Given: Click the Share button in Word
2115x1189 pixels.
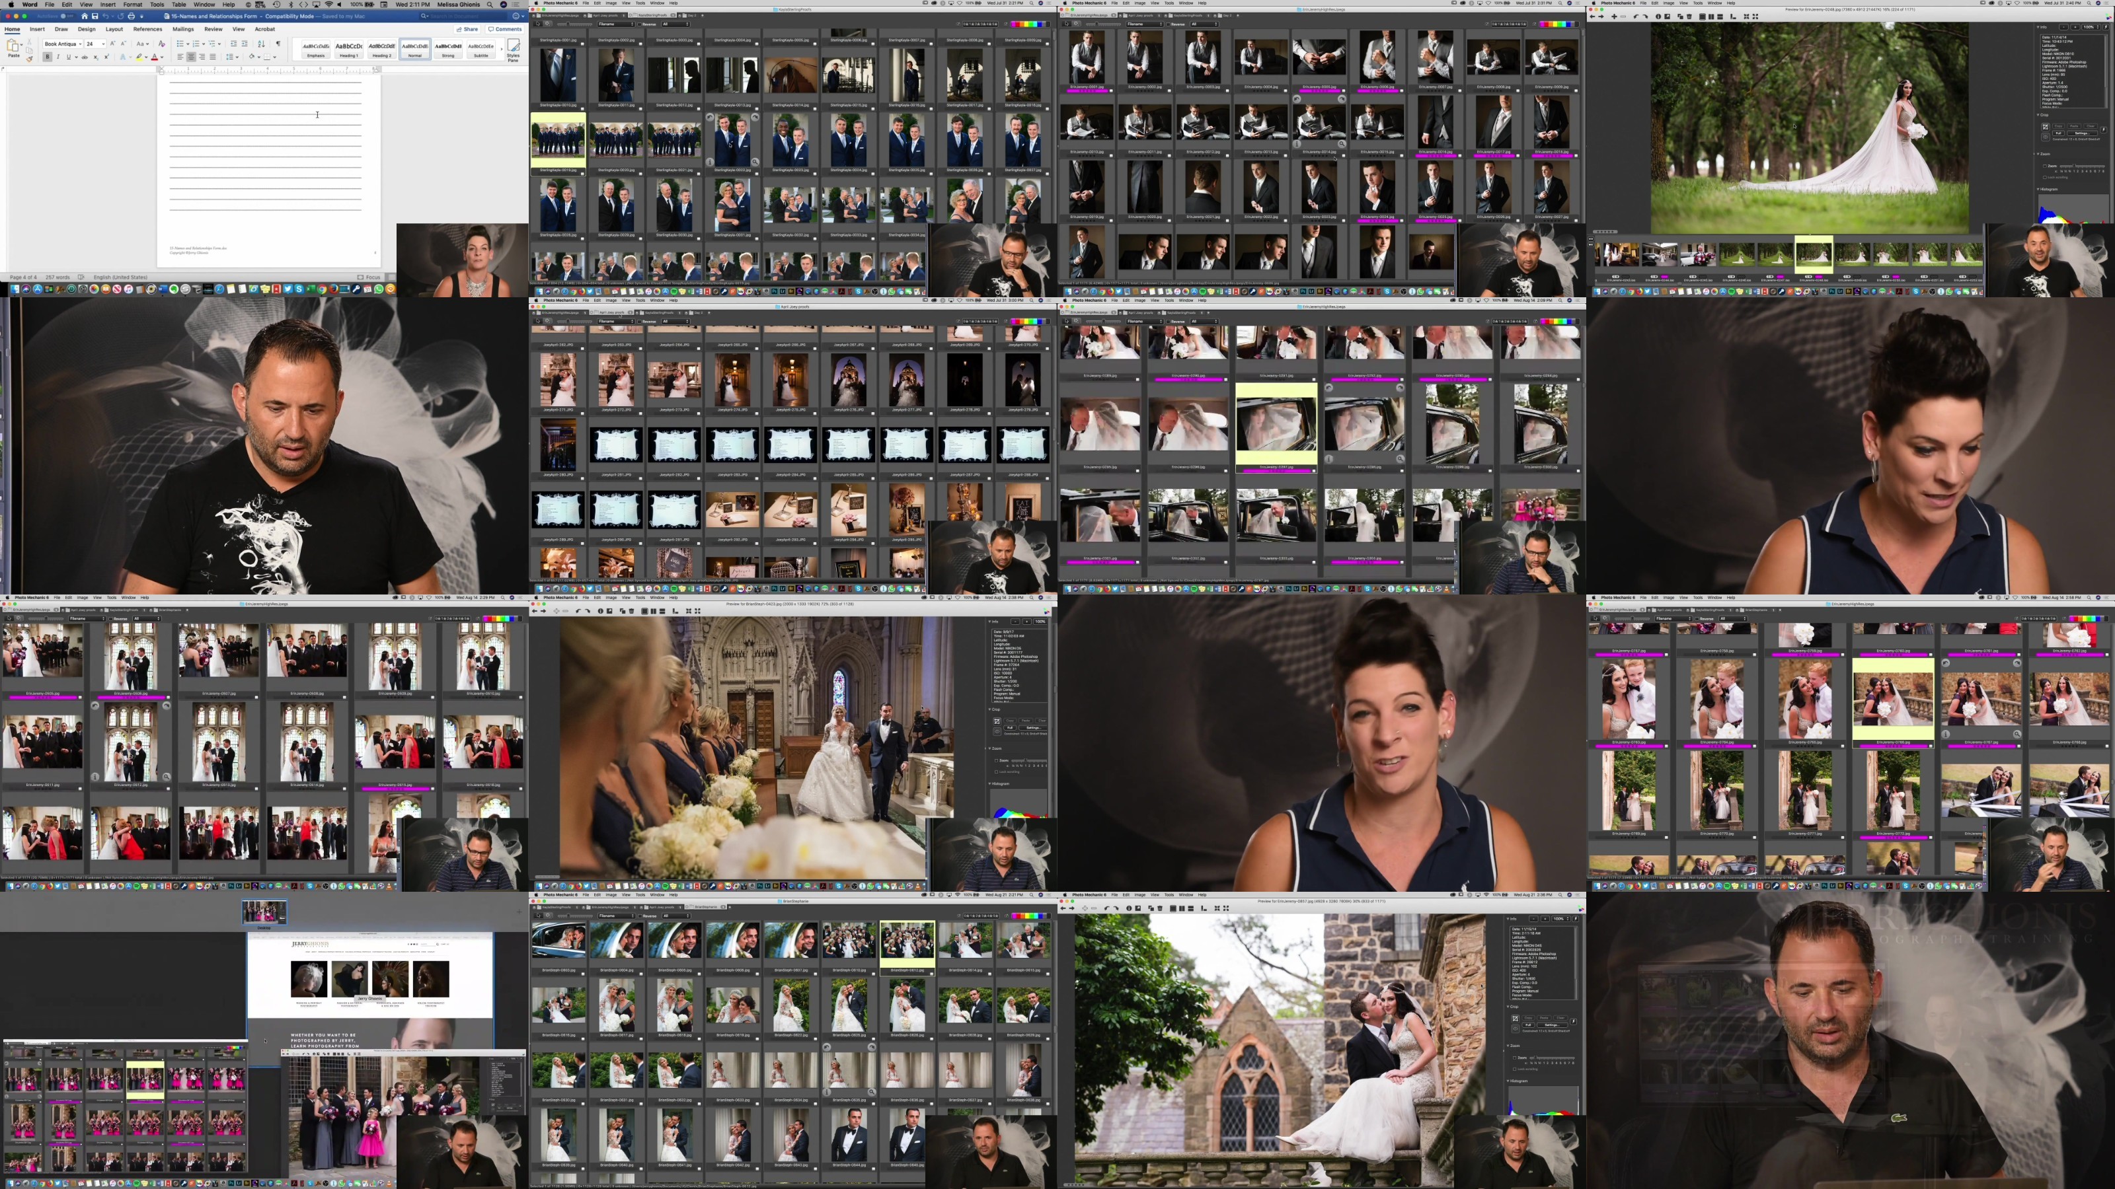Looking at the screenshot, I should [468, 30].
